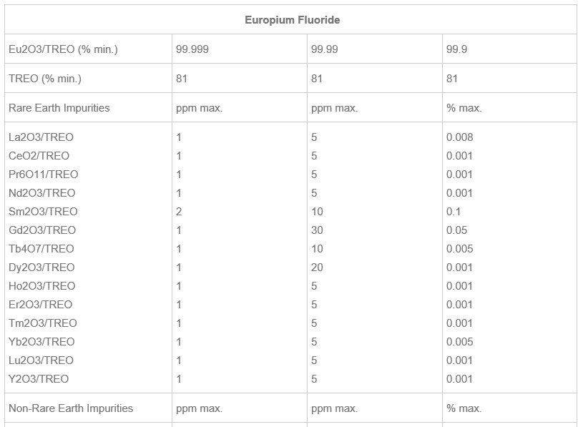Select the TREO (% min.) row label
Viewport: 583px width, 427px height.
click(45, 79)
